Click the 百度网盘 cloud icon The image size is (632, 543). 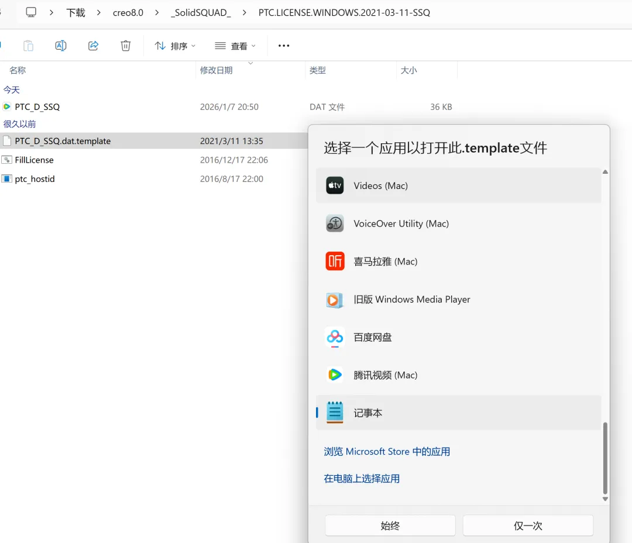click(x=335, y=338)
